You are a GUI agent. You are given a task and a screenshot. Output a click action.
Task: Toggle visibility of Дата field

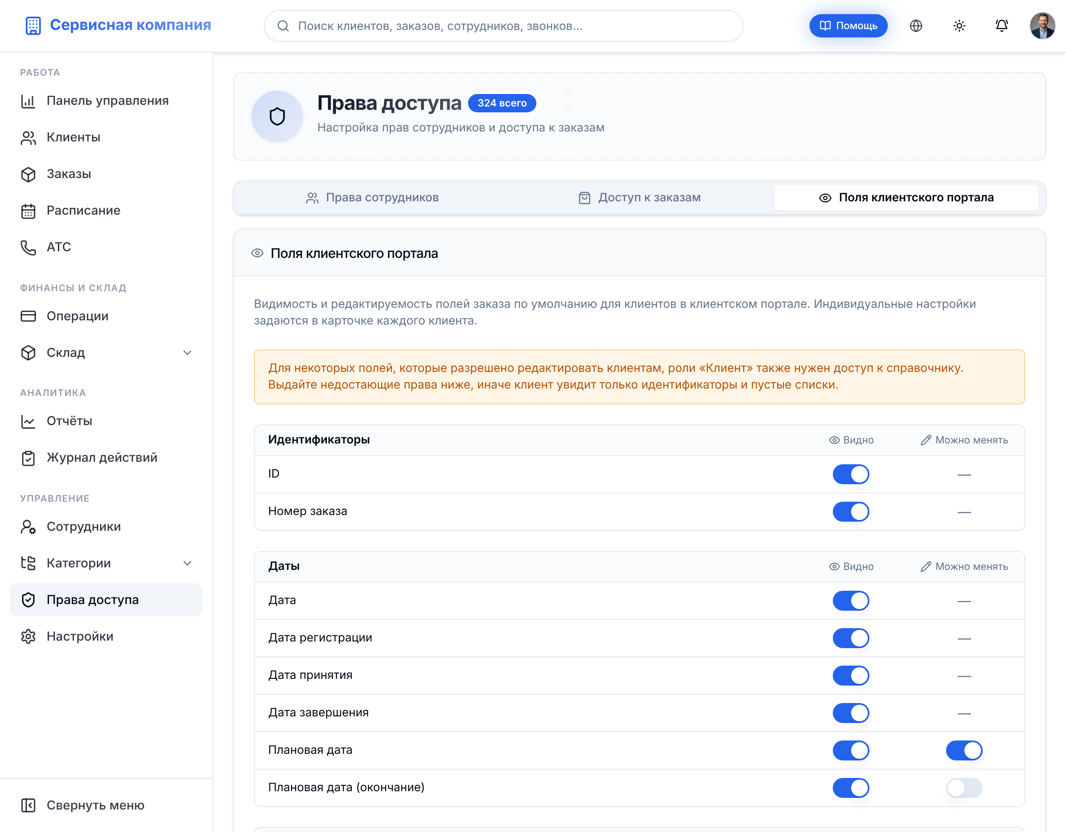[x=851, y=600]
